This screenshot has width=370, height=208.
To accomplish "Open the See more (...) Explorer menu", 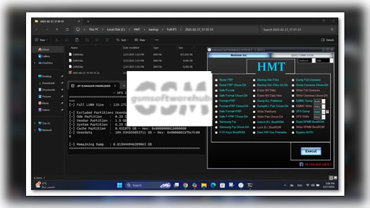I will tap(157, 40).
